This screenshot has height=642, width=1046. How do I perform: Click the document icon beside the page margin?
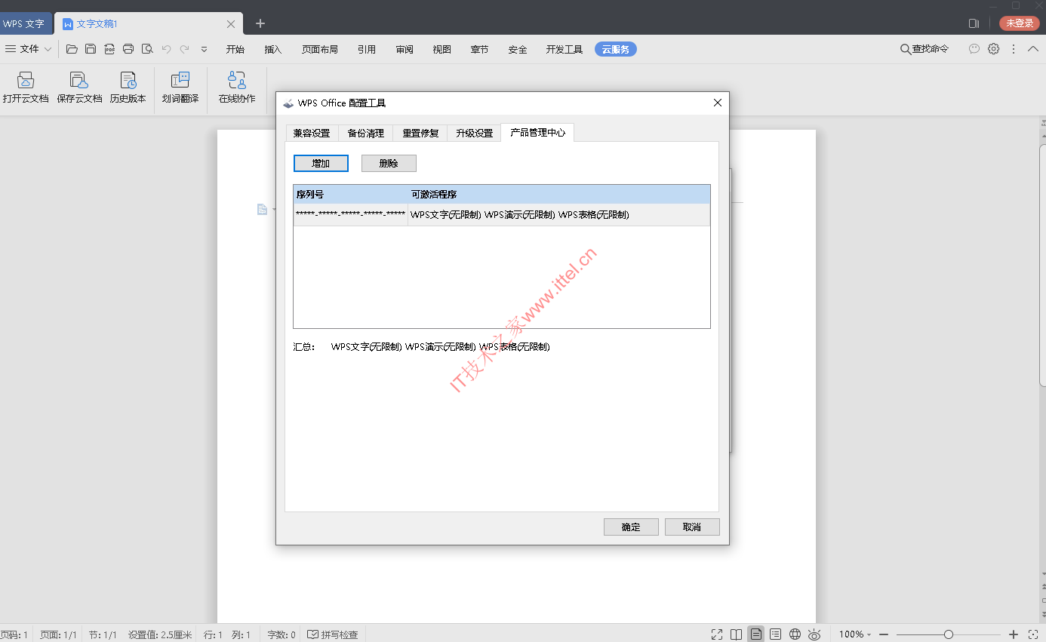tap(262, 209)
